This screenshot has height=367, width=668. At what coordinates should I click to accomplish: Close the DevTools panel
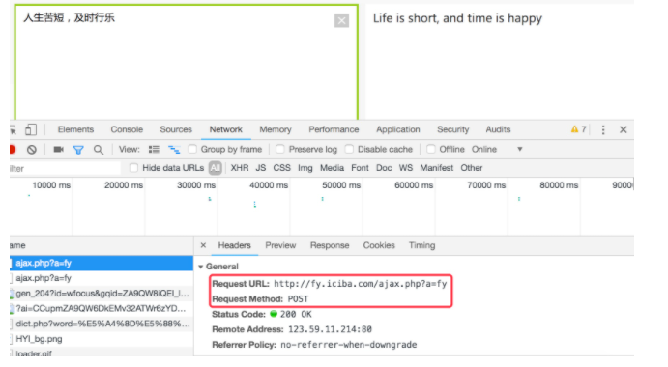(623, 129)
